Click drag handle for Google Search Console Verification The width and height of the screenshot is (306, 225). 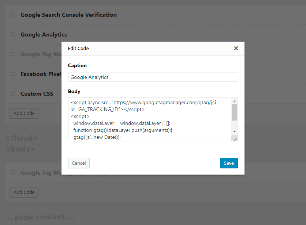[13, 15]
